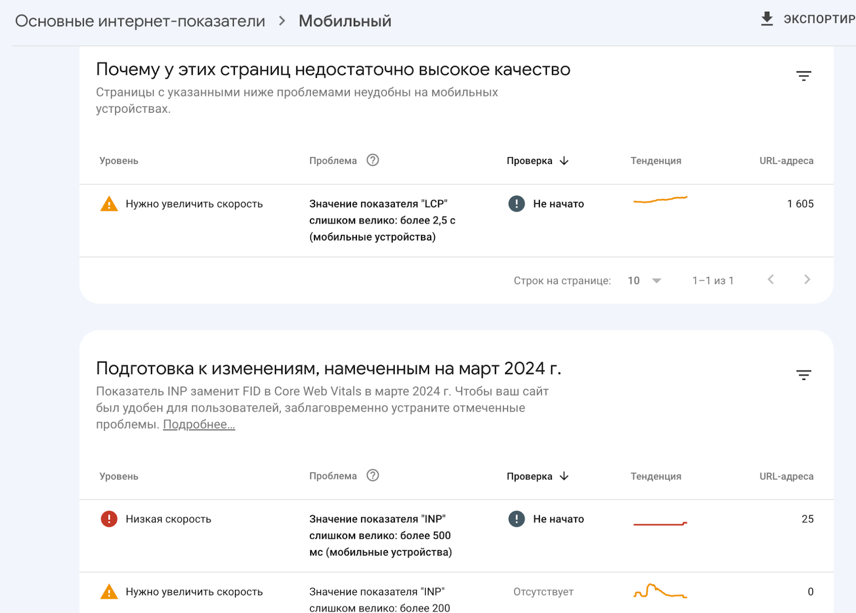Open the rows per page dropdown showing 10

643,280
